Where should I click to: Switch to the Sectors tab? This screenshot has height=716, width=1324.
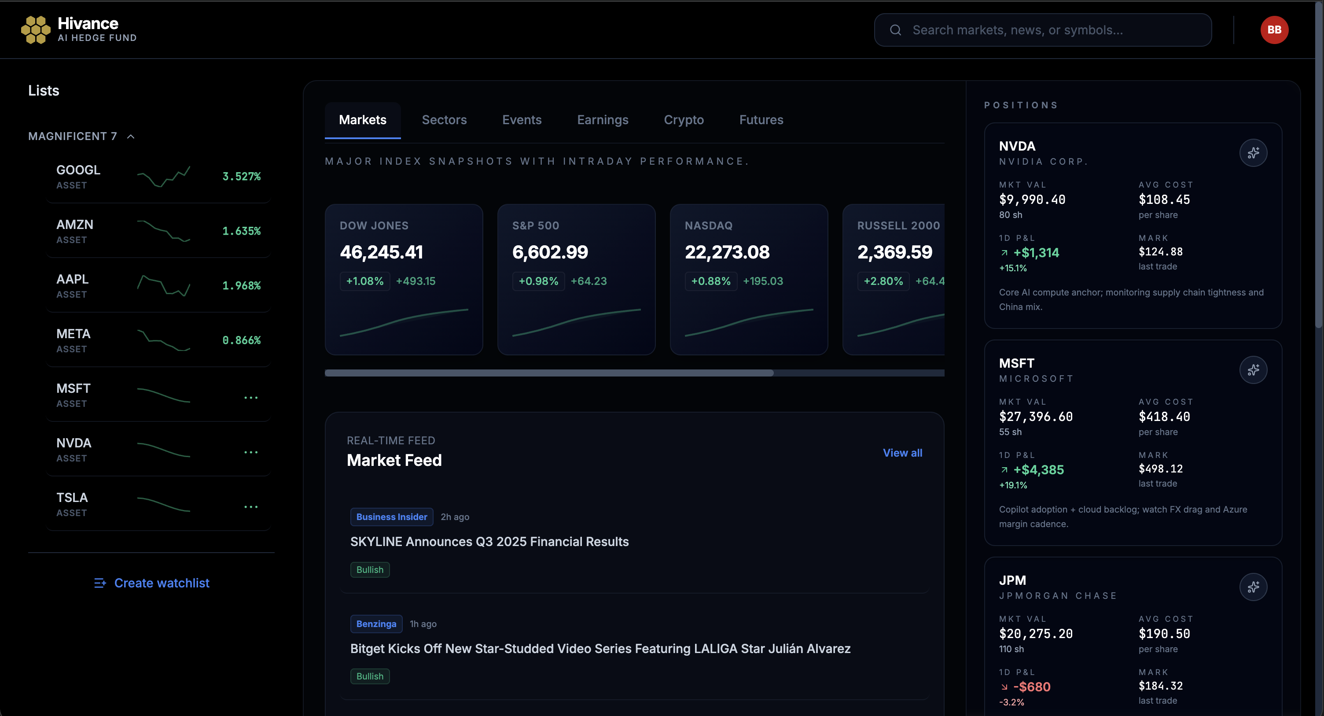pyautogui.click(x=444, y=120)
